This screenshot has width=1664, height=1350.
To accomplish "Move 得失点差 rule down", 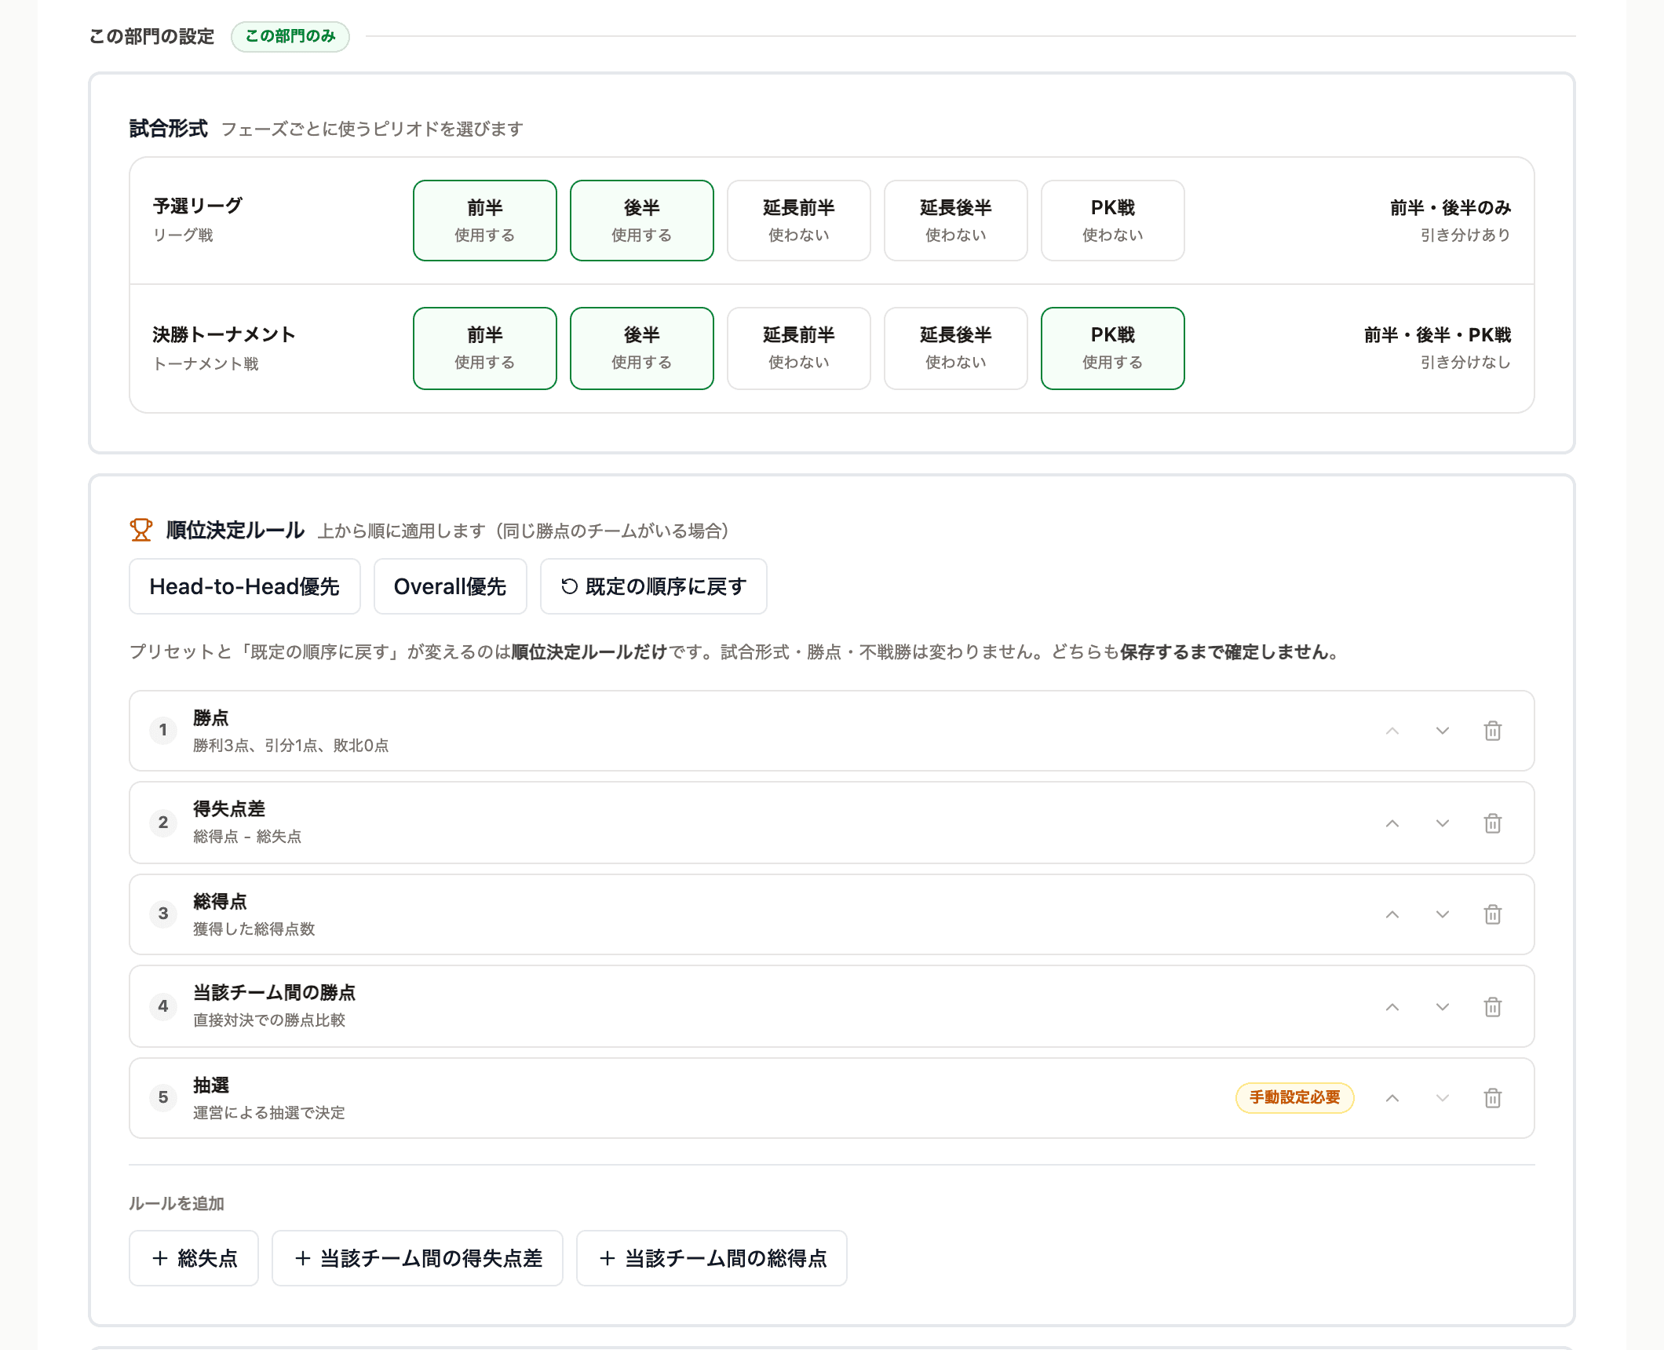I will coord(1442,823).
